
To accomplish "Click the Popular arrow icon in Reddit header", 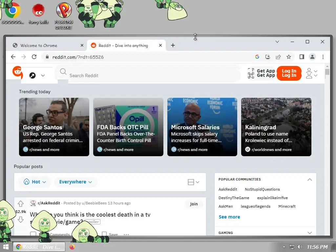I will point(32,75).
